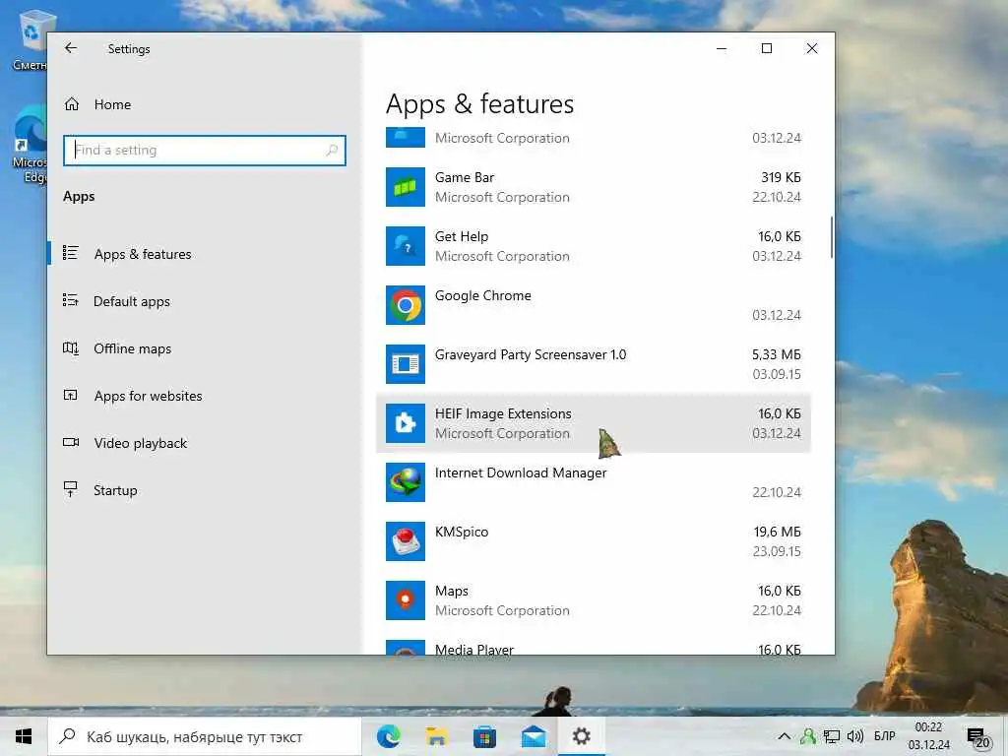Image resolution: width=1008 pixels, height=756 pixels.
Task: Open File Explorer from the taskbar
Action: (437, 736)
